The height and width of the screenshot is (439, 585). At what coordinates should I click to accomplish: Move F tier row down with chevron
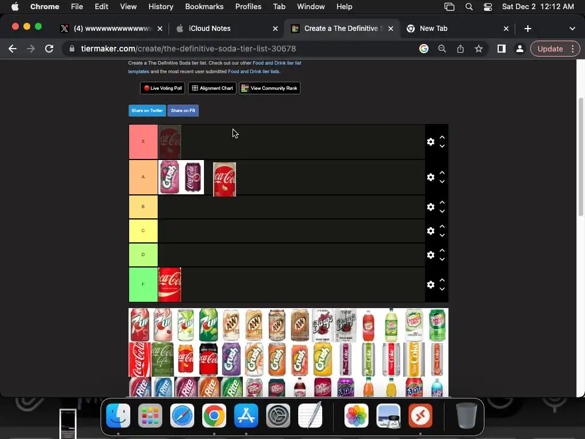coord(442,289)
